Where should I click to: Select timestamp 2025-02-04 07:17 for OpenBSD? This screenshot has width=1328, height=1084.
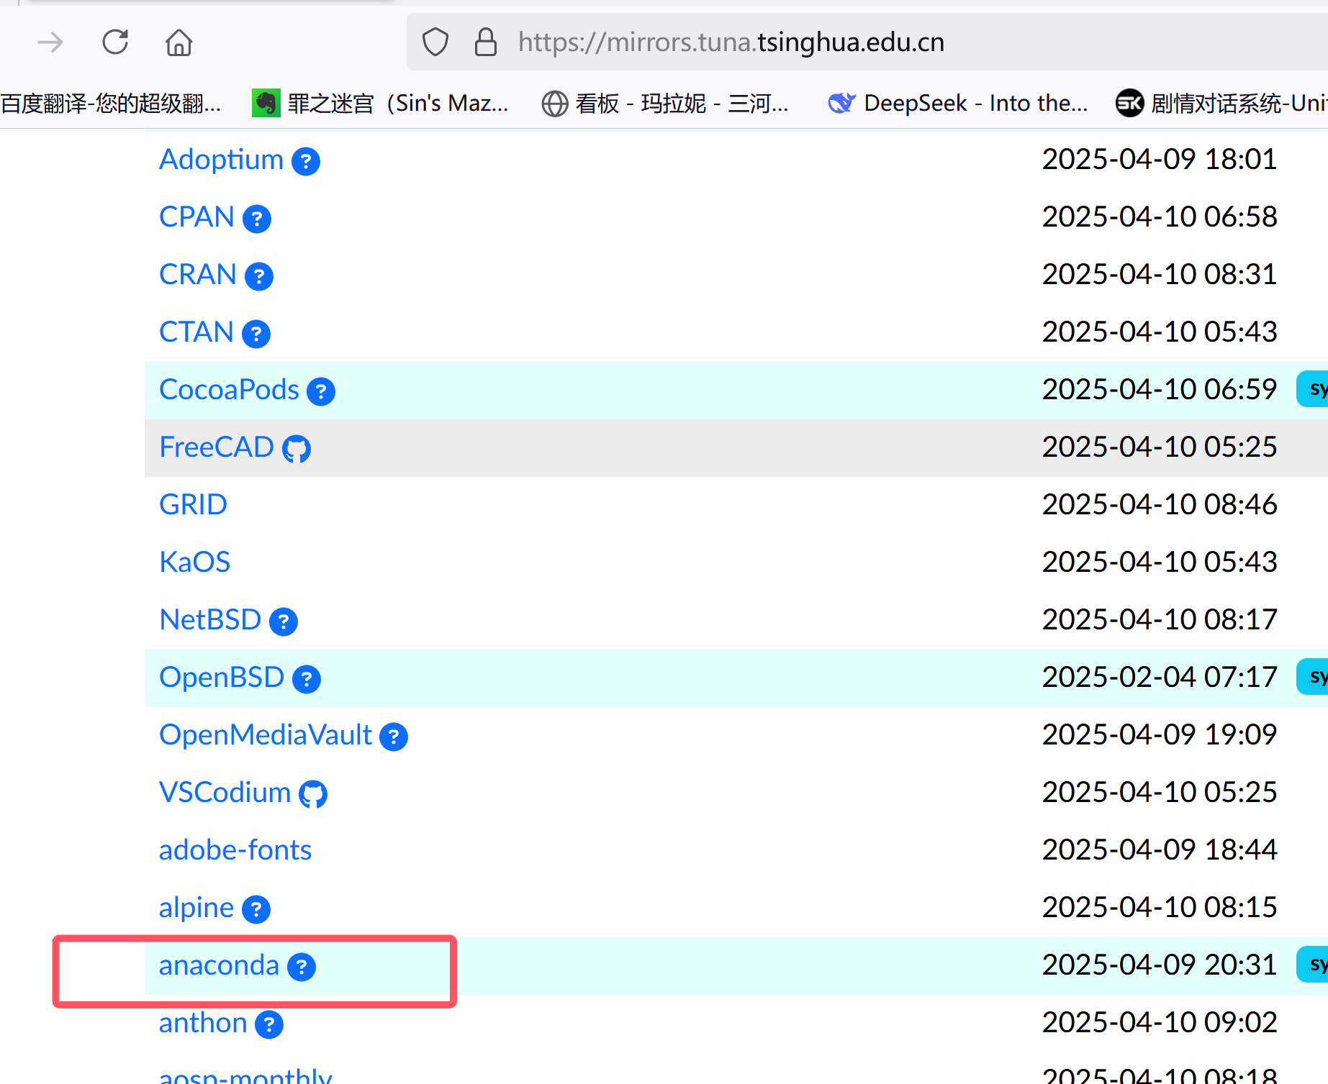[1160, 677]
